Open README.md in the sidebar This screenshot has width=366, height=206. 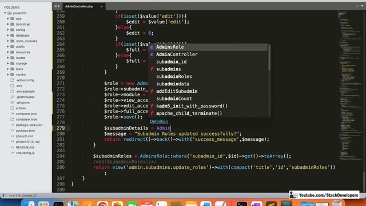25,148
